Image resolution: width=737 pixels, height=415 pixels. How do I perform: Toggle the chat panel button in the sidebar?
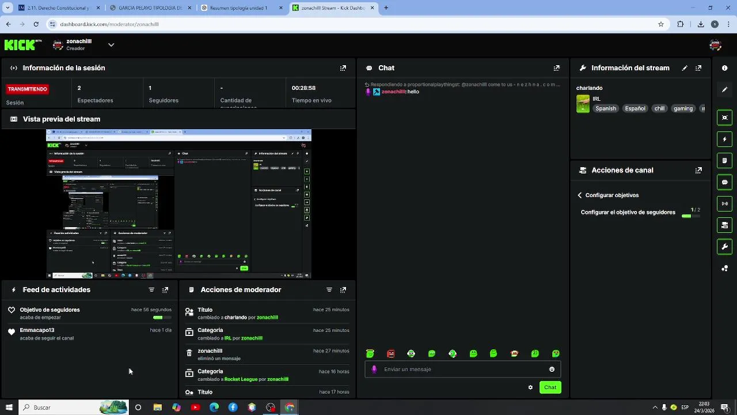(x=724, y=182)
